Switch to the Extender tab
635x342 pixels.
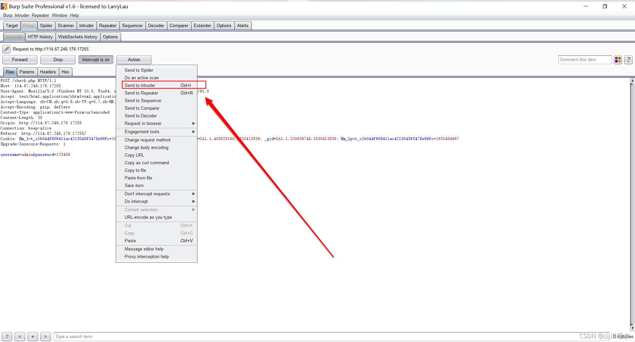pos(202,26)
